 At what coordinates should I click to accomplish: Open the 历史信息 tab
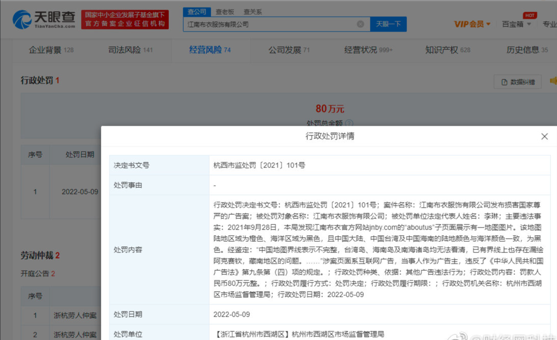pos(527,50)
